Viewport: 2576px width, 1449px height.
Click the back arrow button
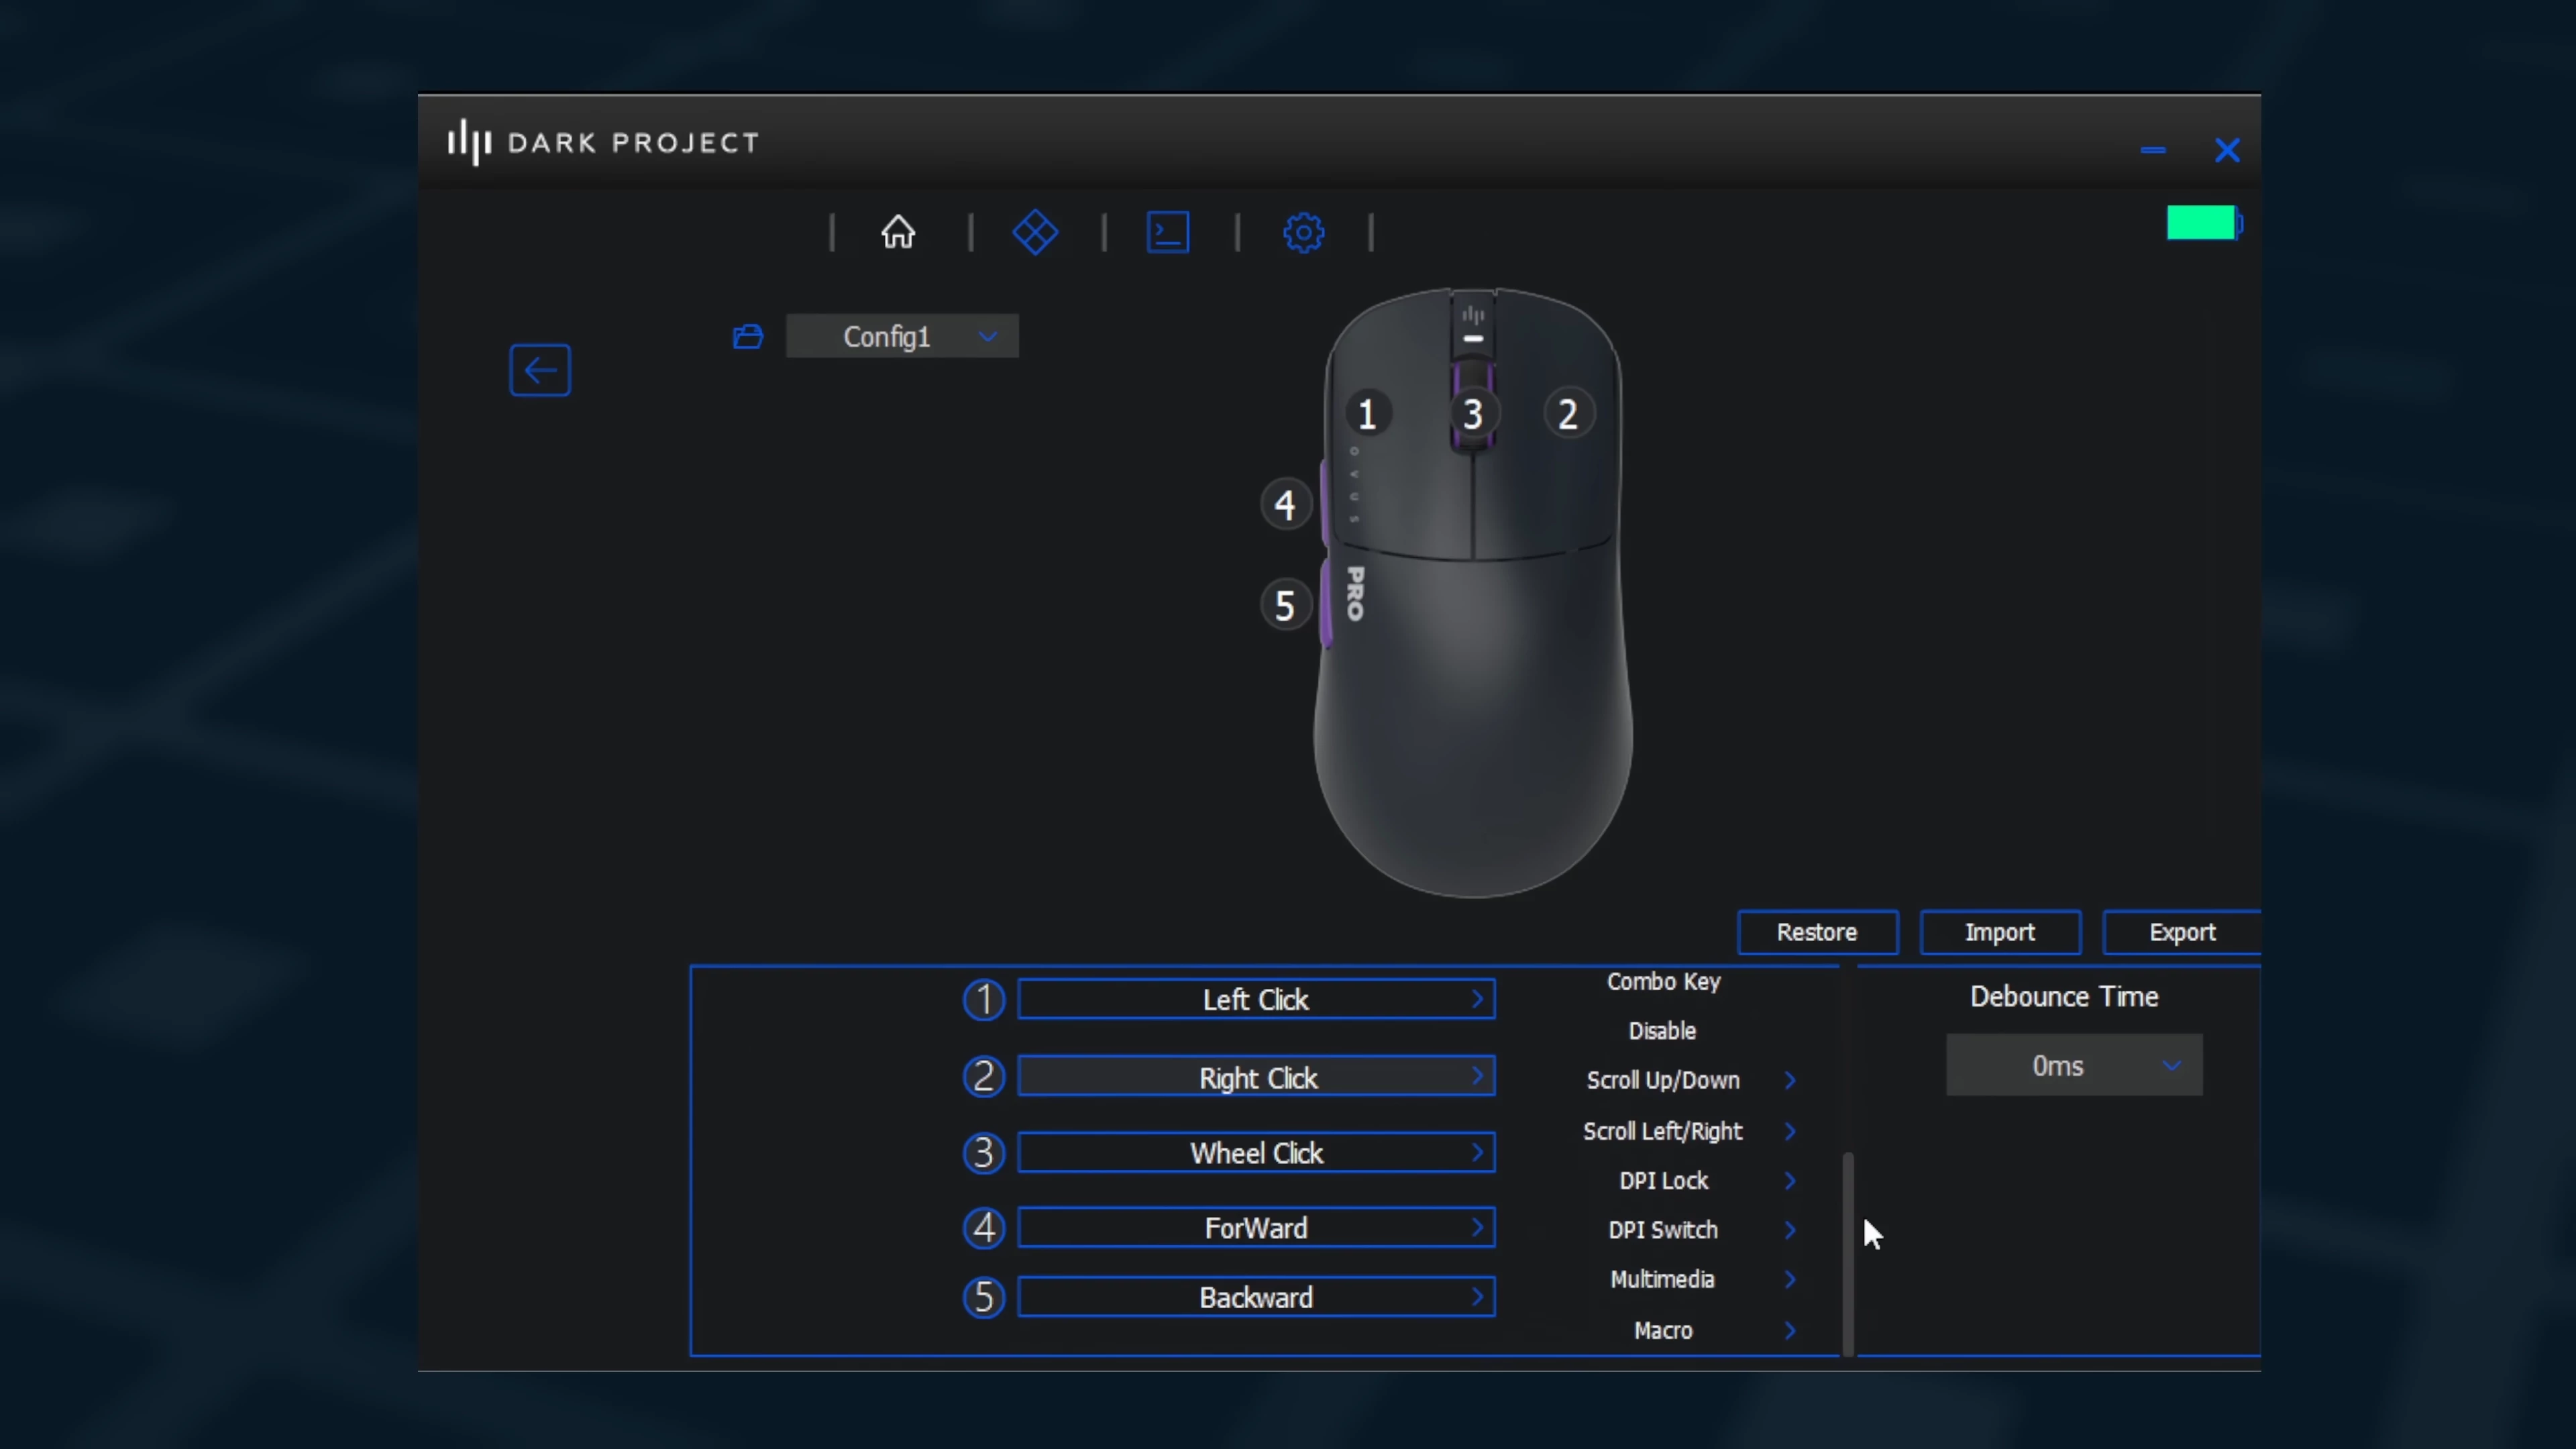pos(540,370)
